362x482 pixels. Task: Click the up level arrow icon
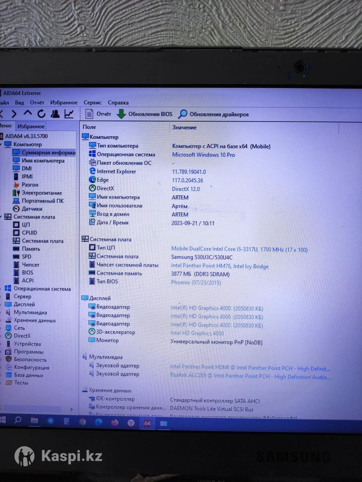pos(27,114)
